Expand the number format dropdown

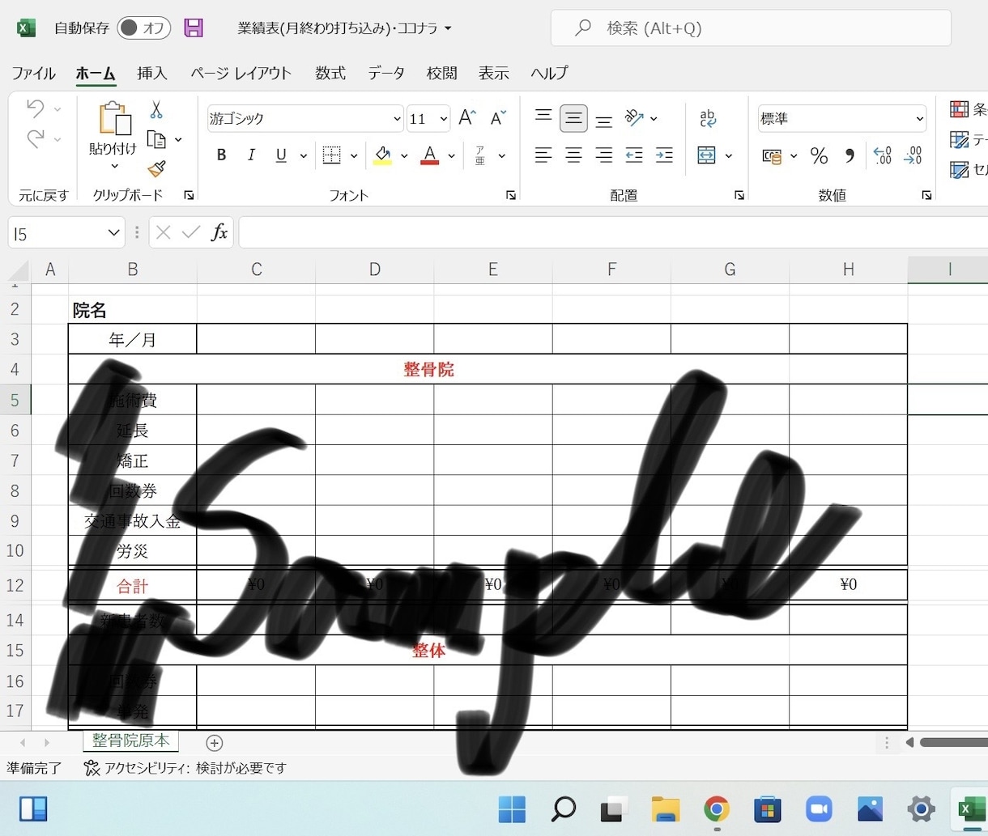tap(919, 119)
